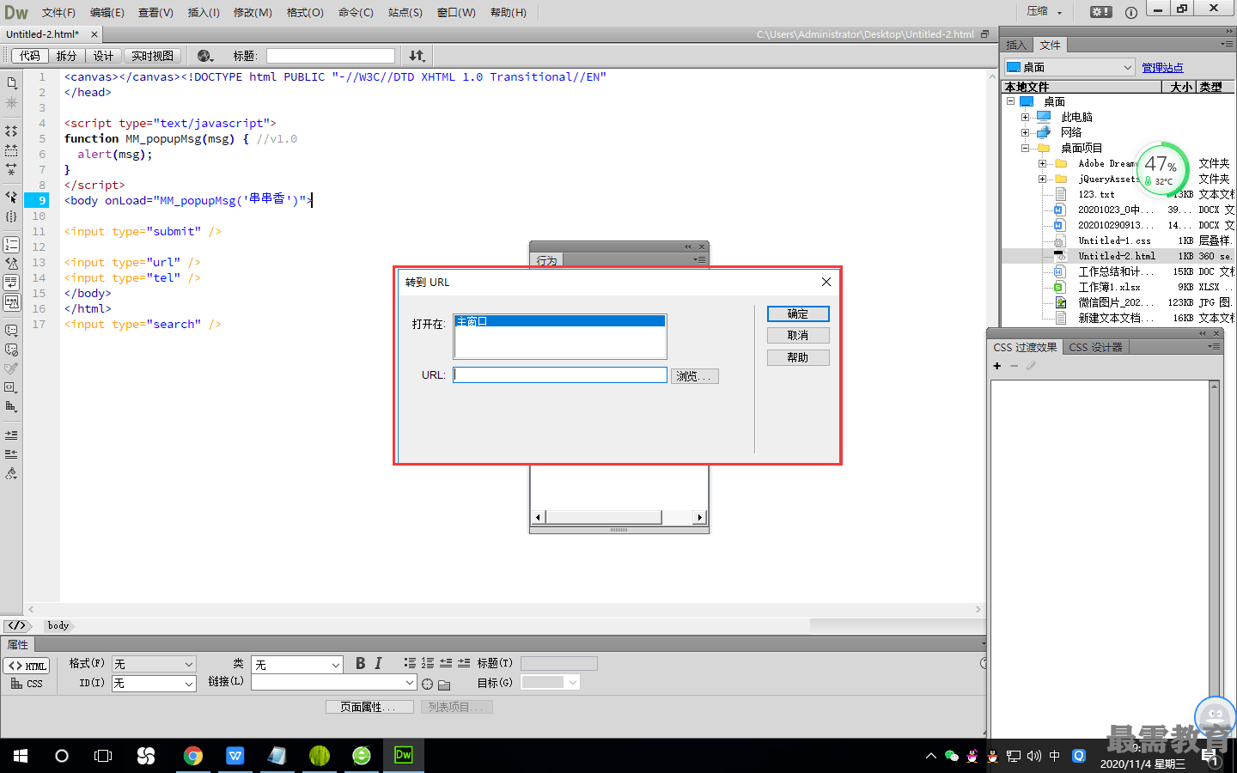This screenshot has height=773, width=1237.
Task: Open the Format dropdown in Properties
Action: tap(154, 664)
